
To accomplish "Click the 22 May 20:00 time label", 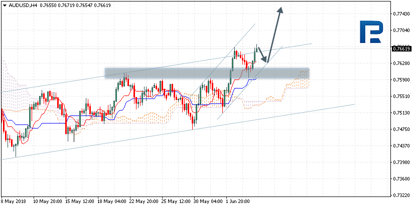I will (144, 202).
